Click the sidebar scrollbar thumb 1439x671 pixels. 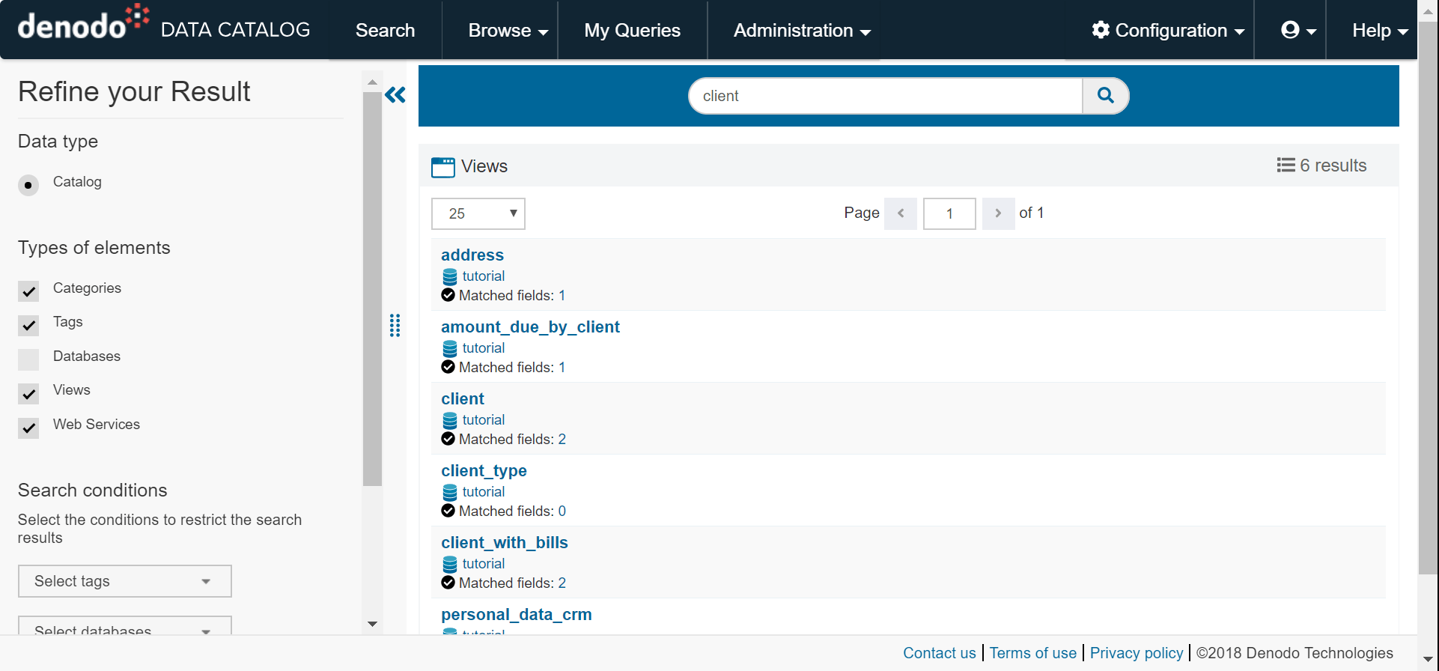(x=372, y=289)
